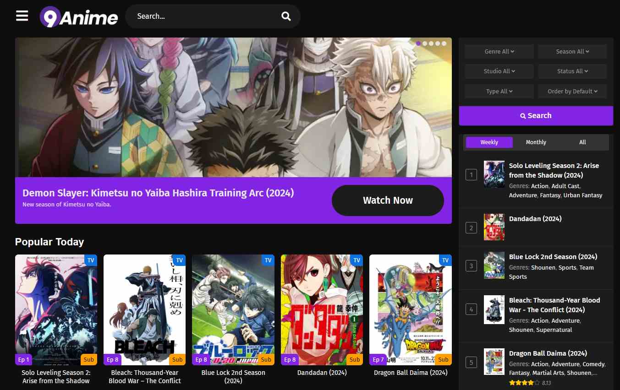Click the 9Anime logo
Image resolution: width=620 pixels, height=390 pixels.
(78, 16)
